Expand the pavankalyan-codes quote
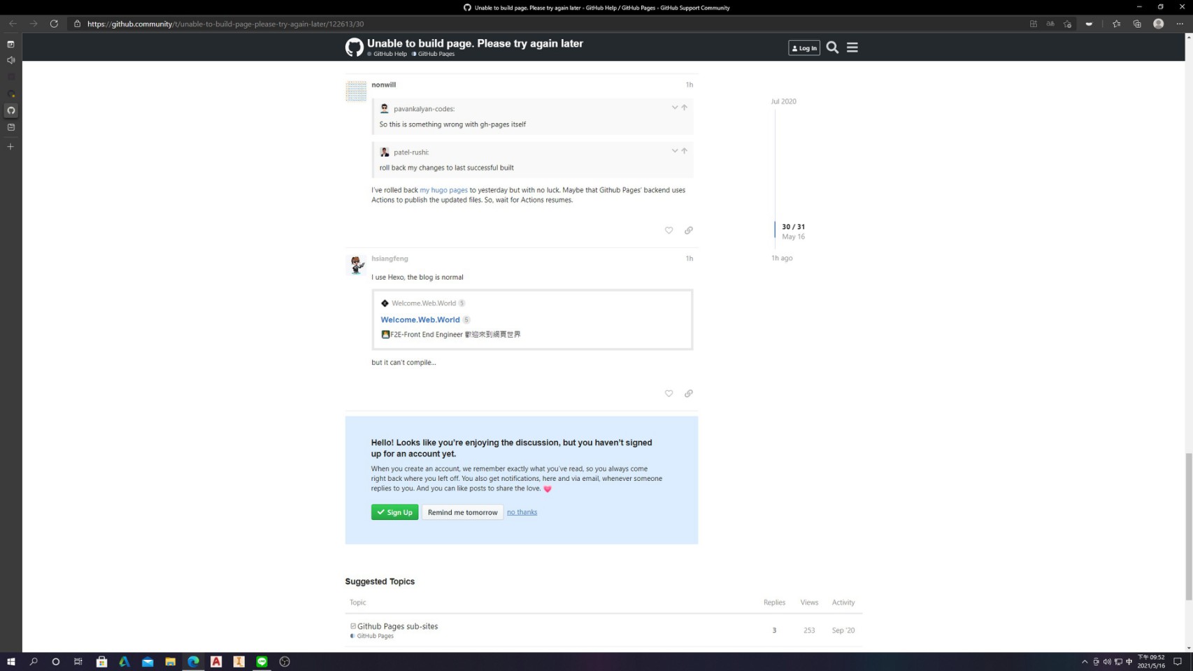 (675, 108)
